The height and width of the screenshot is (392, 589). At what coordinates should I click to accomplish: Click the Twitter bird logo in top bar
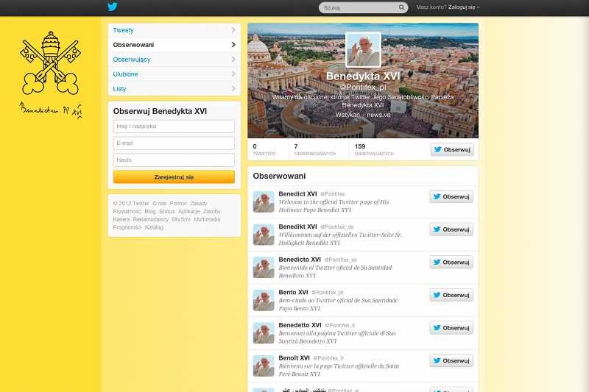click(113, 7)
